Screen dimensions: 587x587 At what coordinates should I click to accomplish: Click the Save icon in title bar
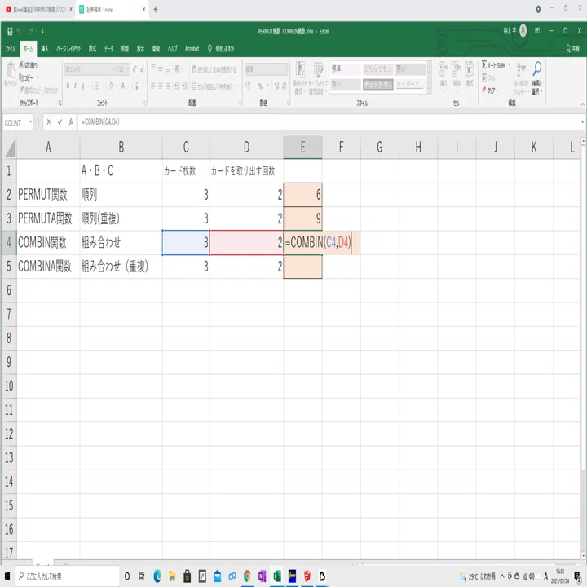(10, 32)
